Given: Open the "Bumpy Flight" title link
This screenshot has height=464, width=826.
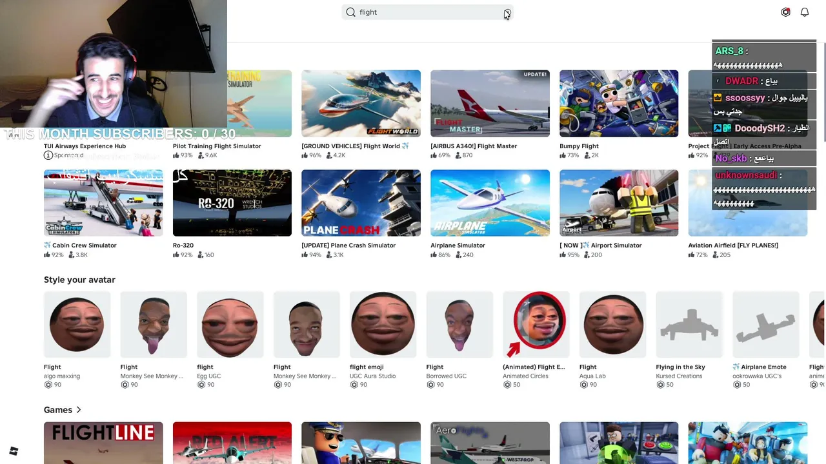Looking at the screenshot, I should (579, 146).
